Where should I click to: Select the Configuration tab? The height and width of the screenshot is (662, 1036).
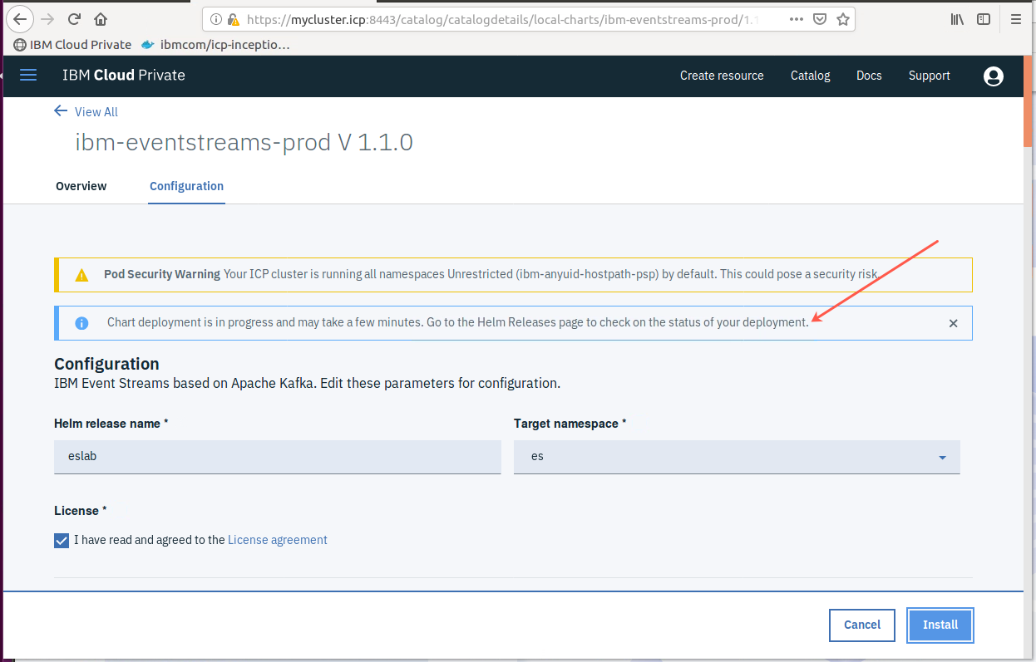click(x=186, y=186)
